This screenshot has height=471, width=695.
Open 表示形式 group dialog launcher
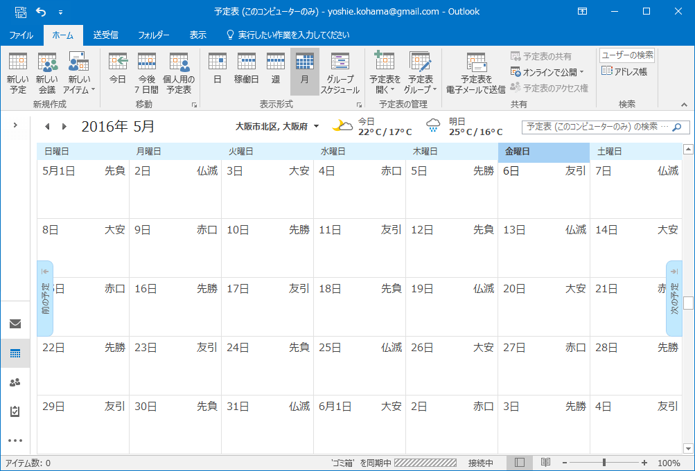pos(359,105)
